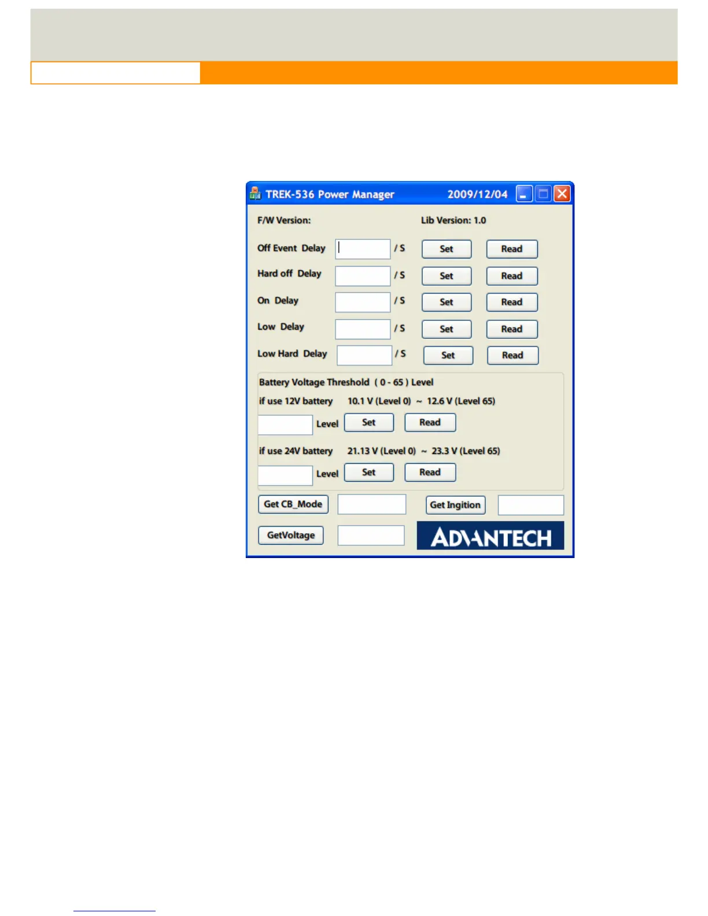Click the Get CB_Mode button
This screenshot has height=916, width=708.
[x=293, y=504]
